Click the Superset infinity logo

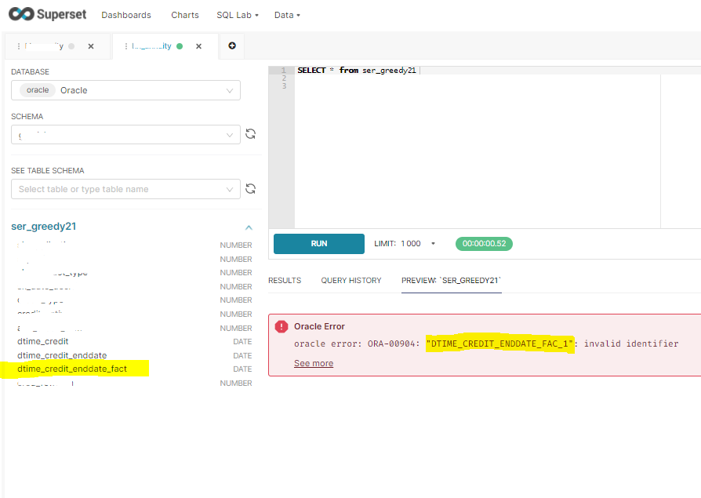(22, 13)
